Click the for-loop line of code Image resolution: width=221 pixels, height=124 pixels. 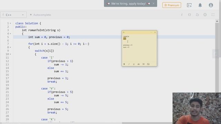pyautogui.click(x=59, y=44)
